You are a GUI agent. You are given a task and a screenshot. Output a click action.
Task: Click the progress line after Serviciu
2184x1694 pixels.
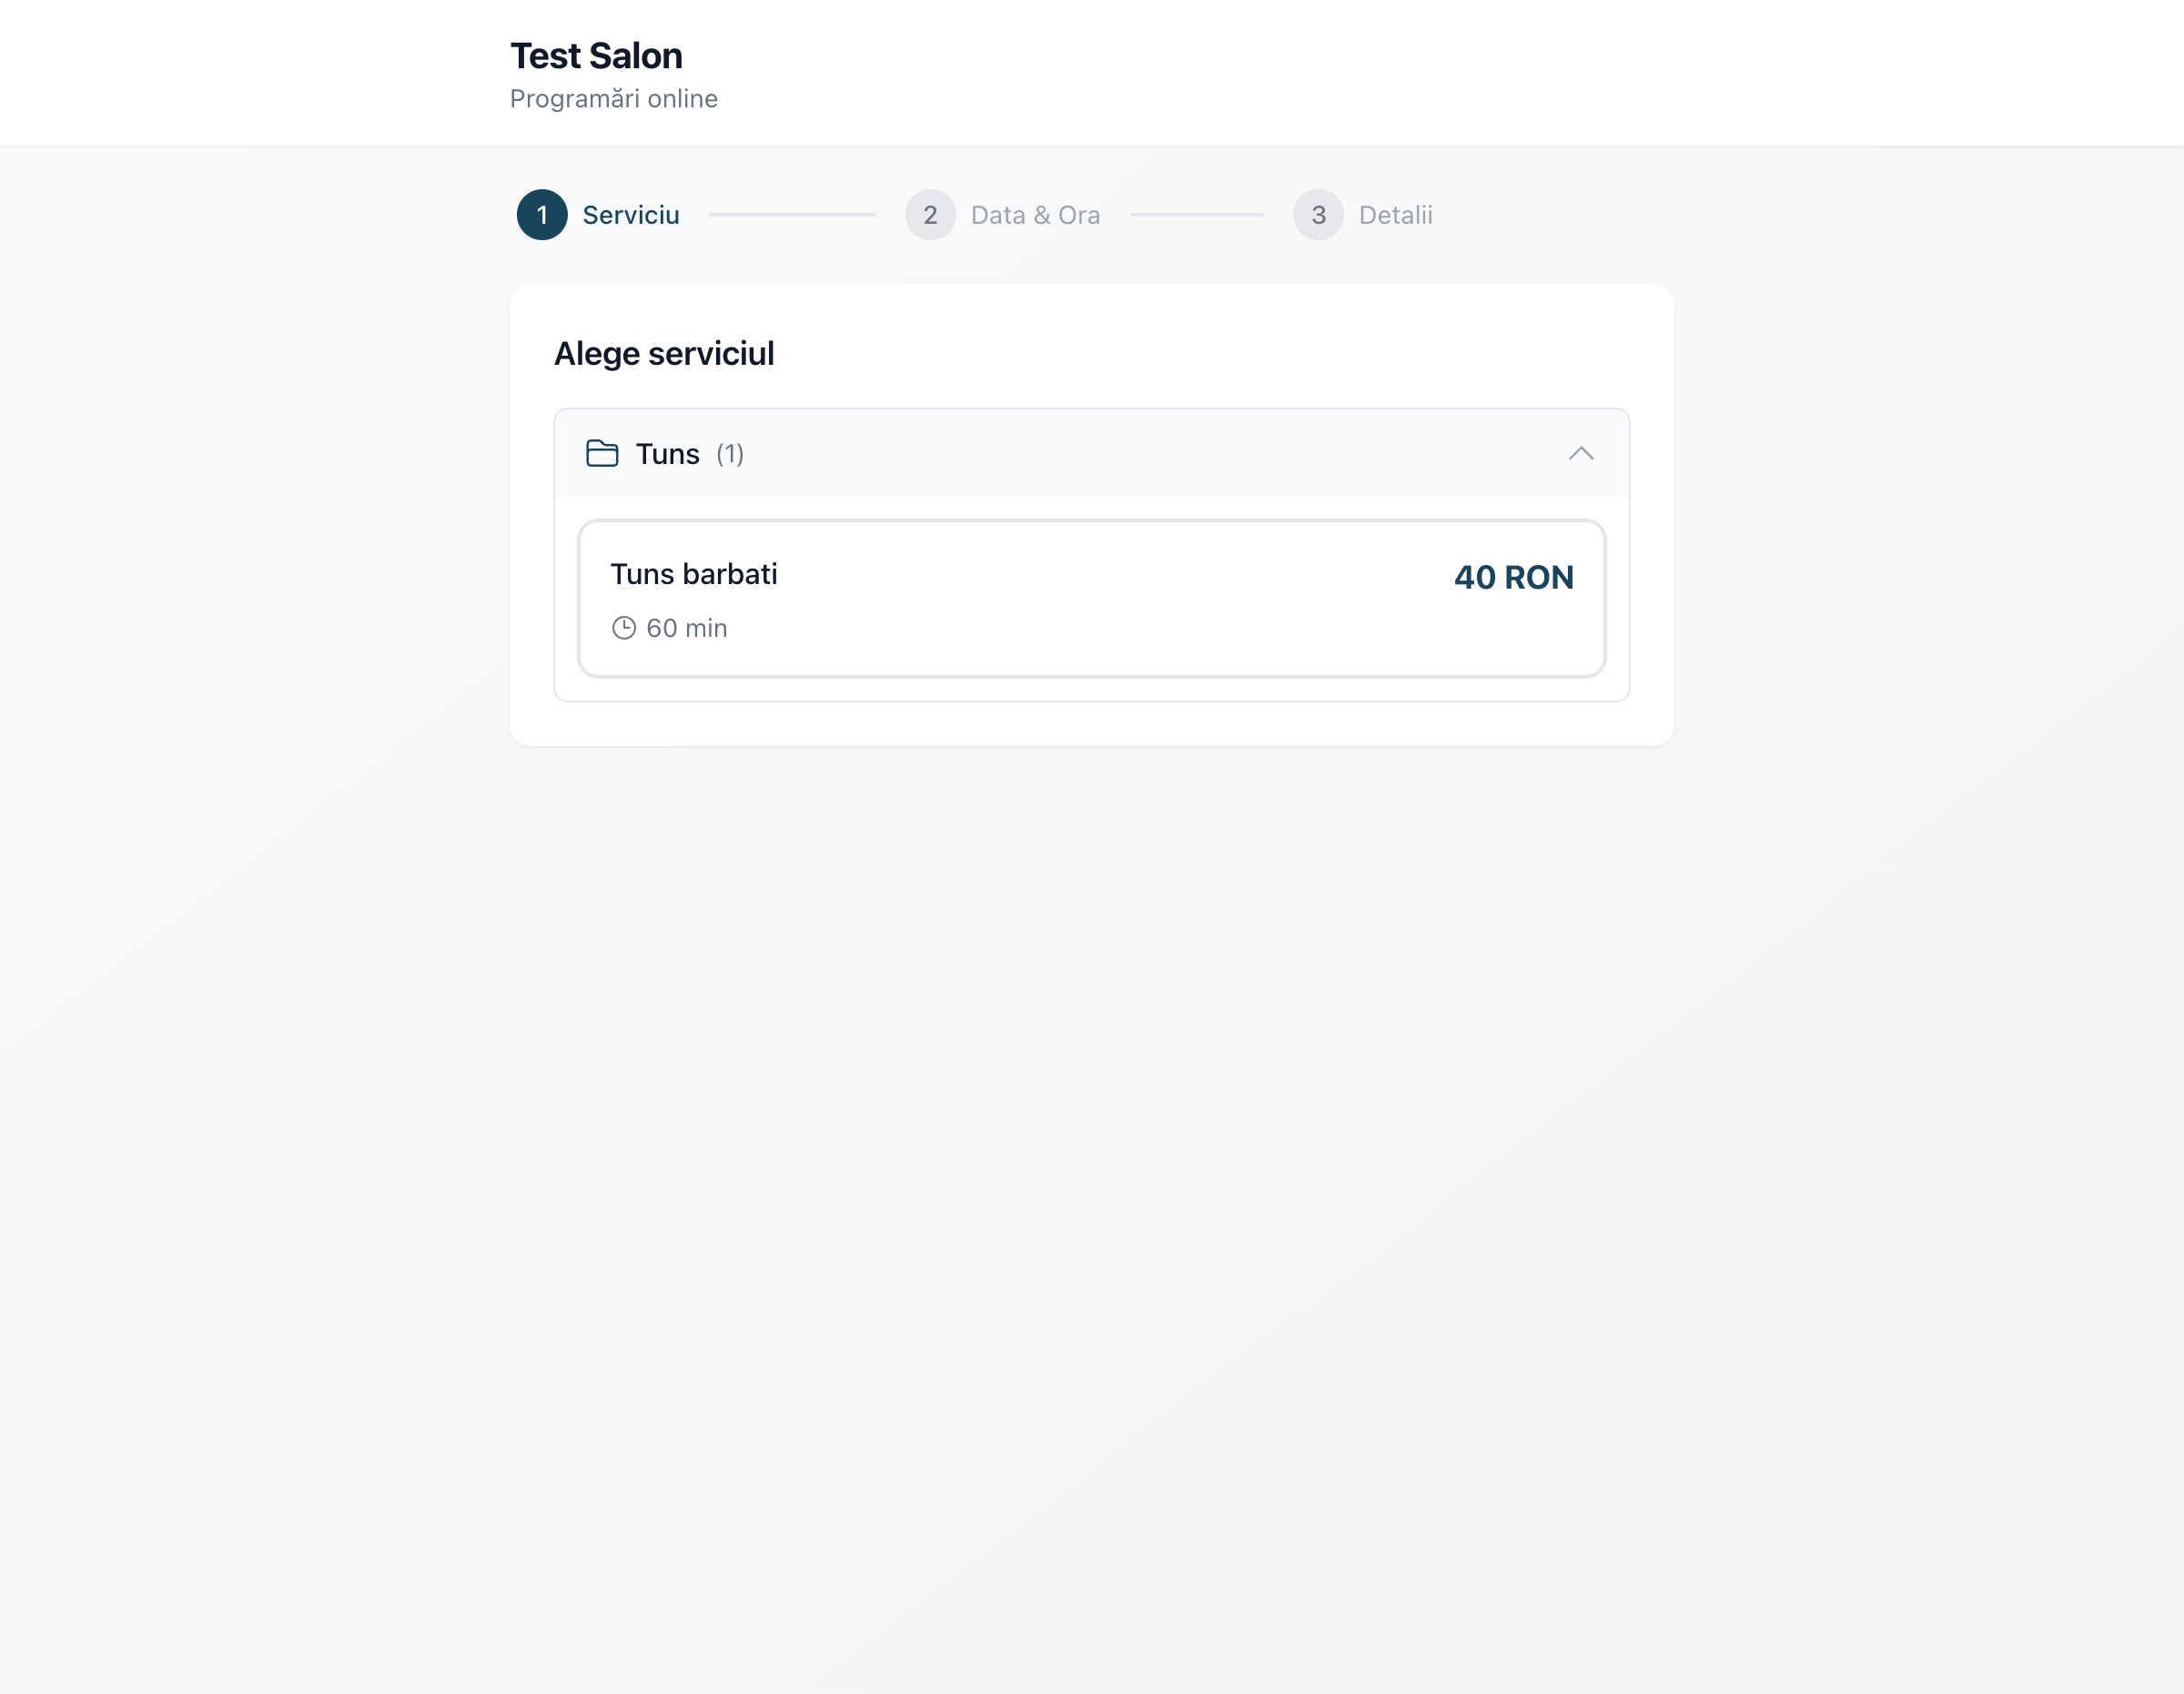point(792,215)
